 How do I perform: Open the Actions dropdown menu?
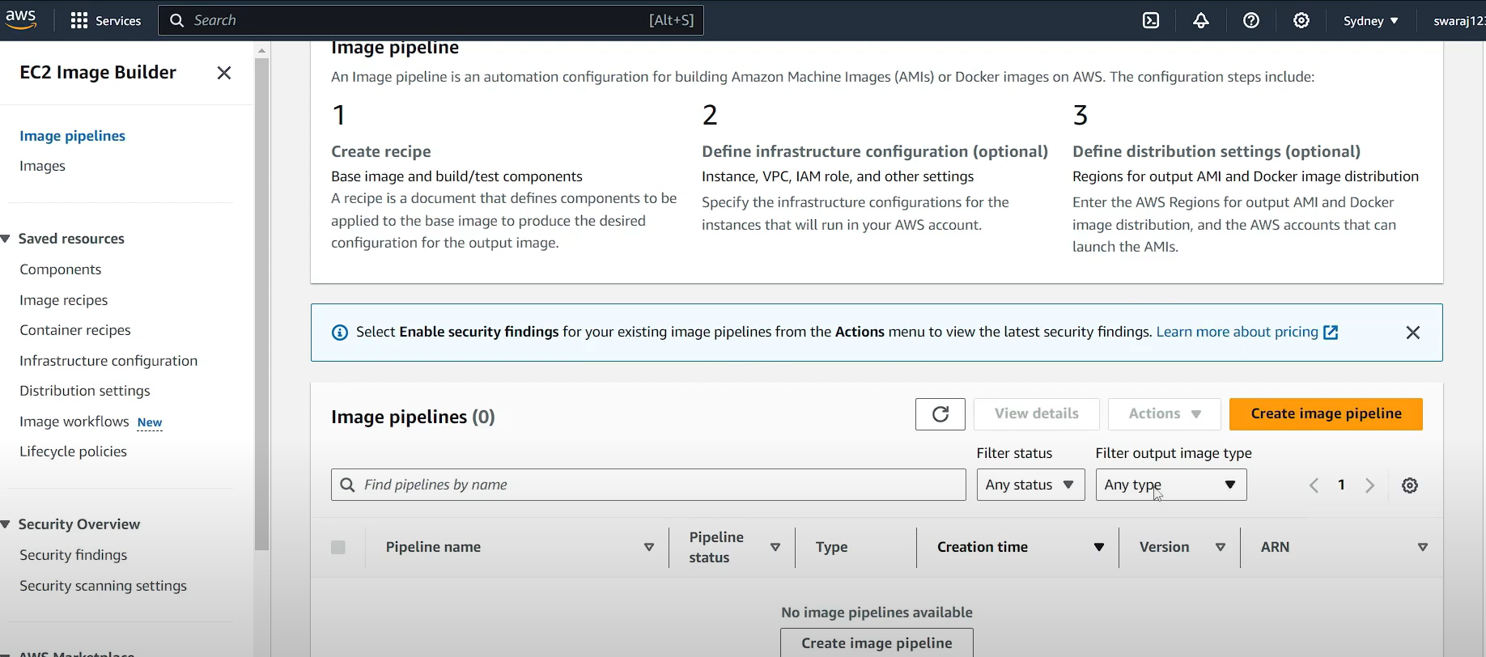click(x=1164, y=414)
